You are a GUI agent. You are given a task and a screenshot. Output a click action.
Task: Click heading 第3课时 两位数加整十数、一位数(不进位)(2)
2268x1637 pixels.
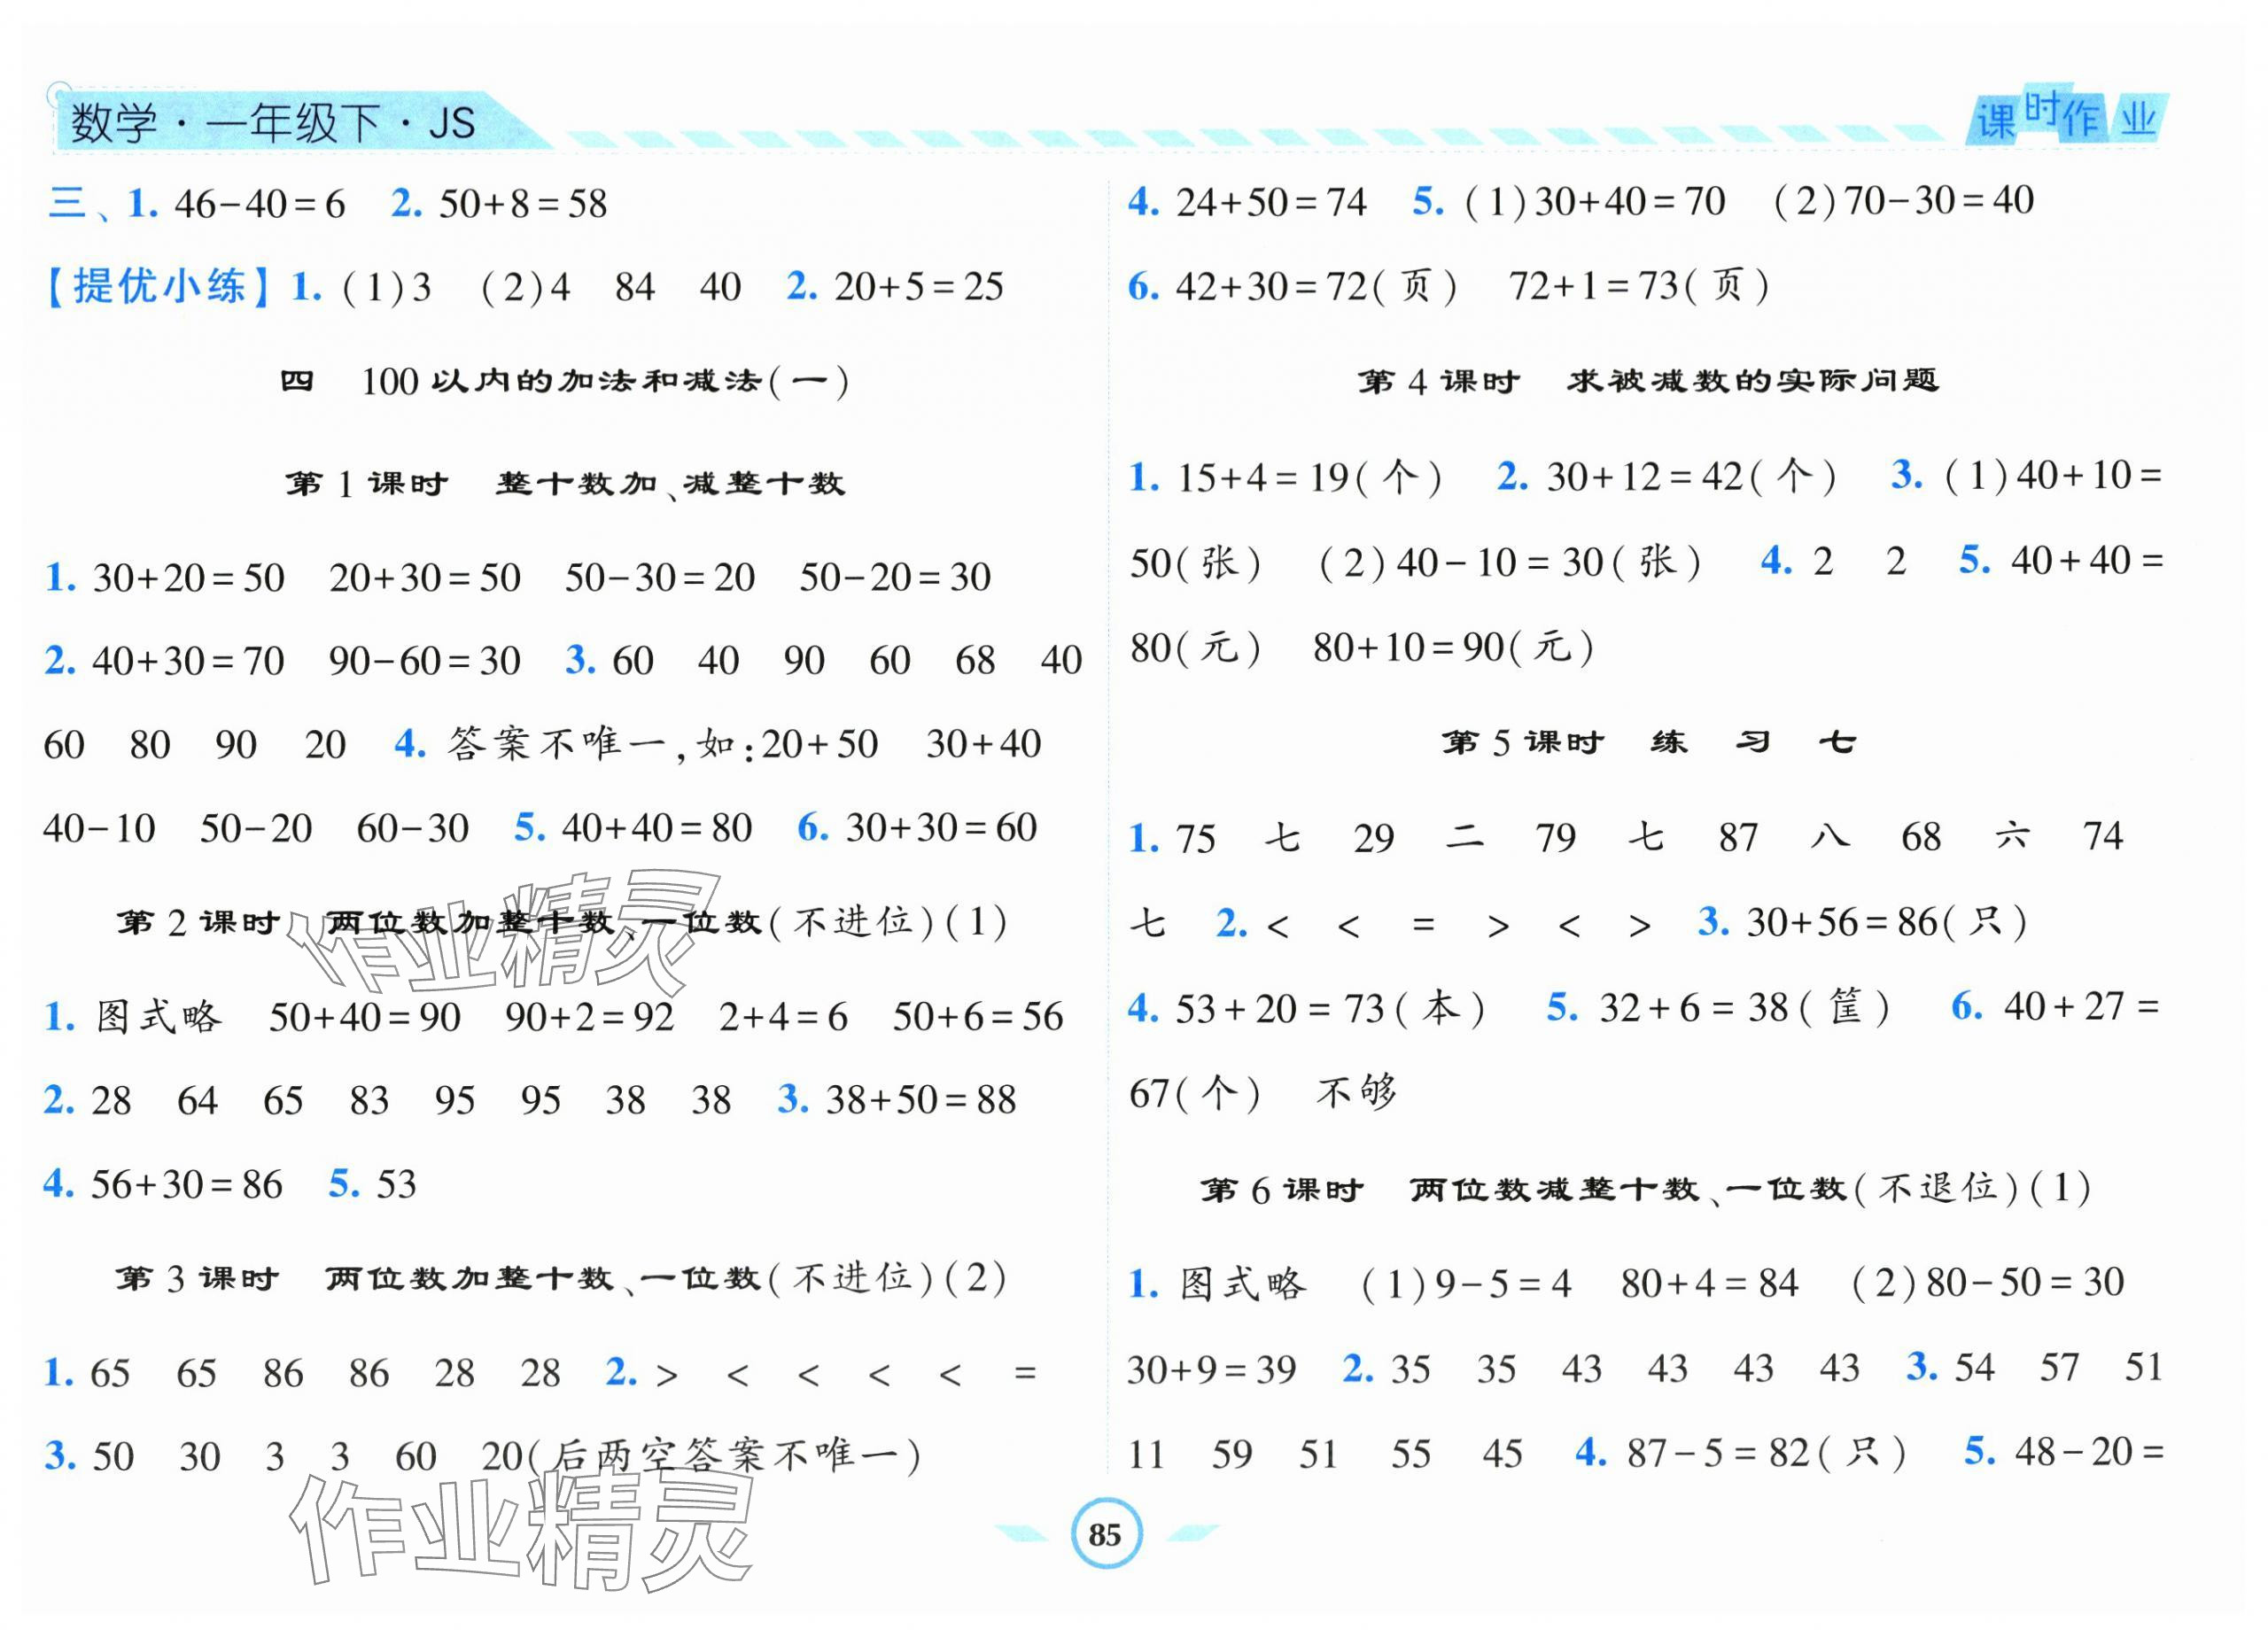pos(560,1277)
